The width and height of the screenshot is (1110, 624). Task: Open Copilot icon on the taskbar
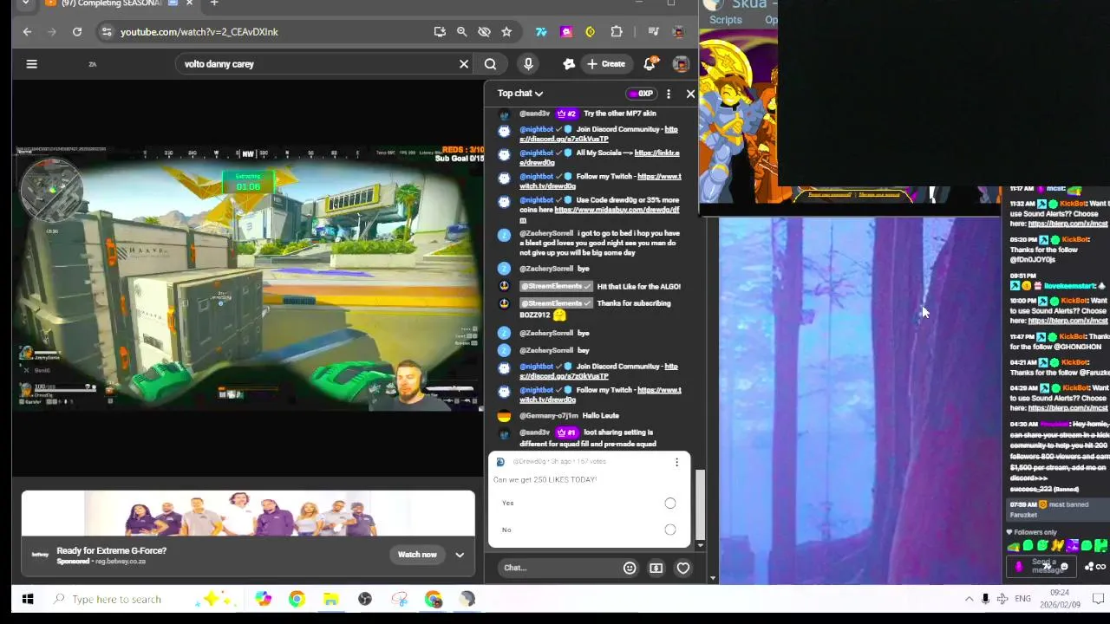263,599
